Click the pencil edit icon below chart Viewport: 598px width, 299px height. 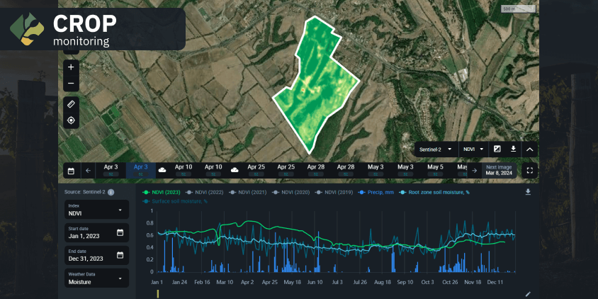528,293
